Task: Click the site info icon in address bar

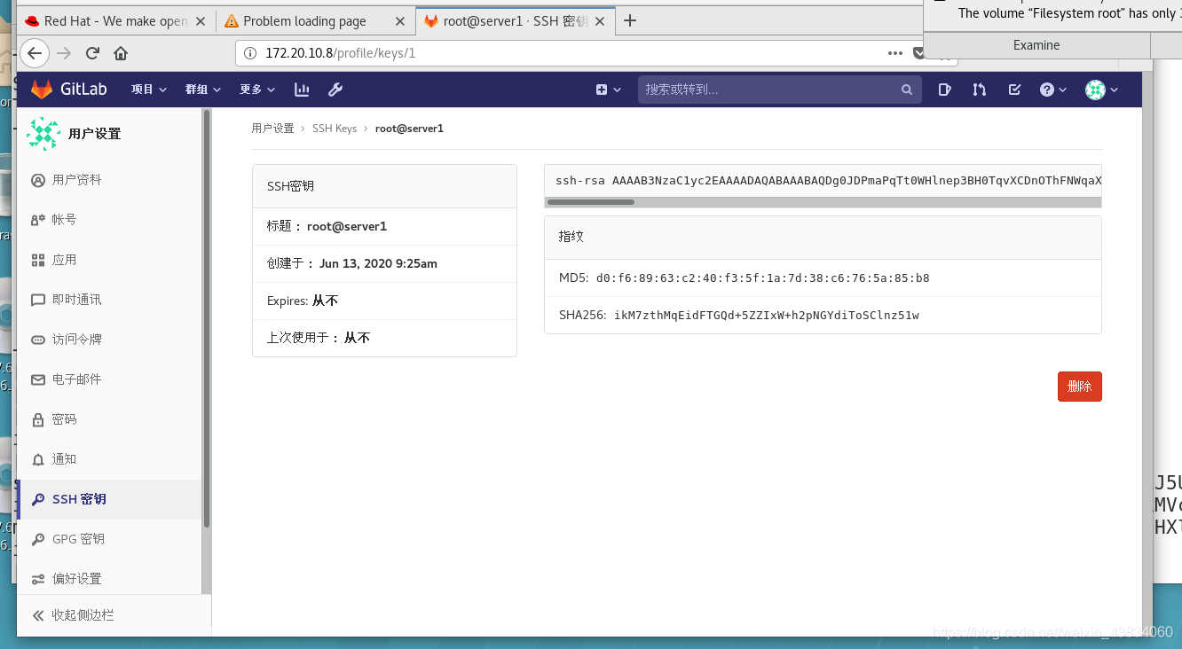Action: pyautogui.click(x=250, y=53)
